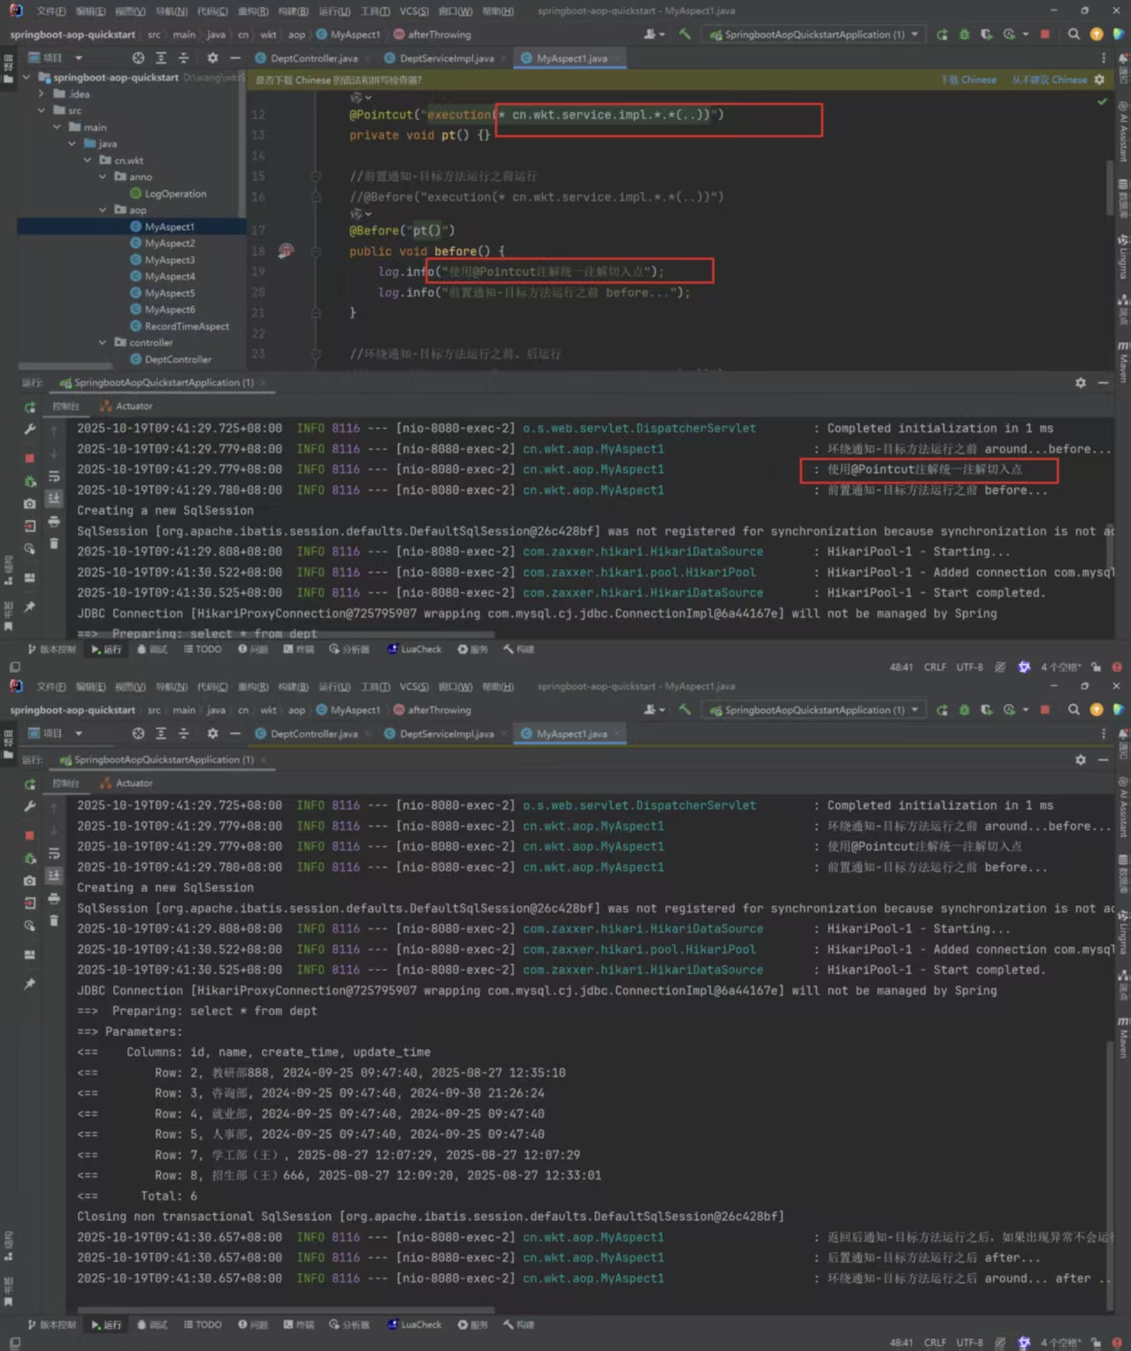This screenshot has width=1131, height=1351.
Task: Click Expand All icon in Project panel header
Action: 161,58
